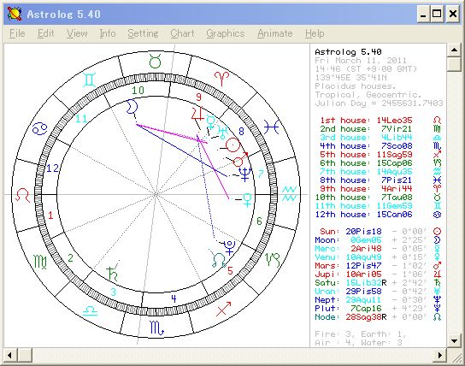Click the Aquarius sign glyph on the wheel

pos(290,193)
